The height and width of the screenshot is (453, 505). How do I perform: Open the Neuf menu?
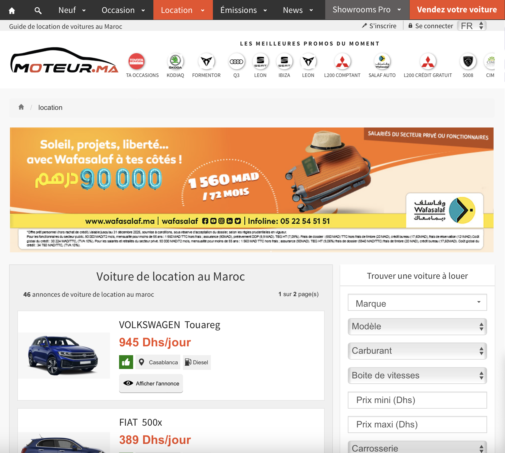[x=72, y=10]
